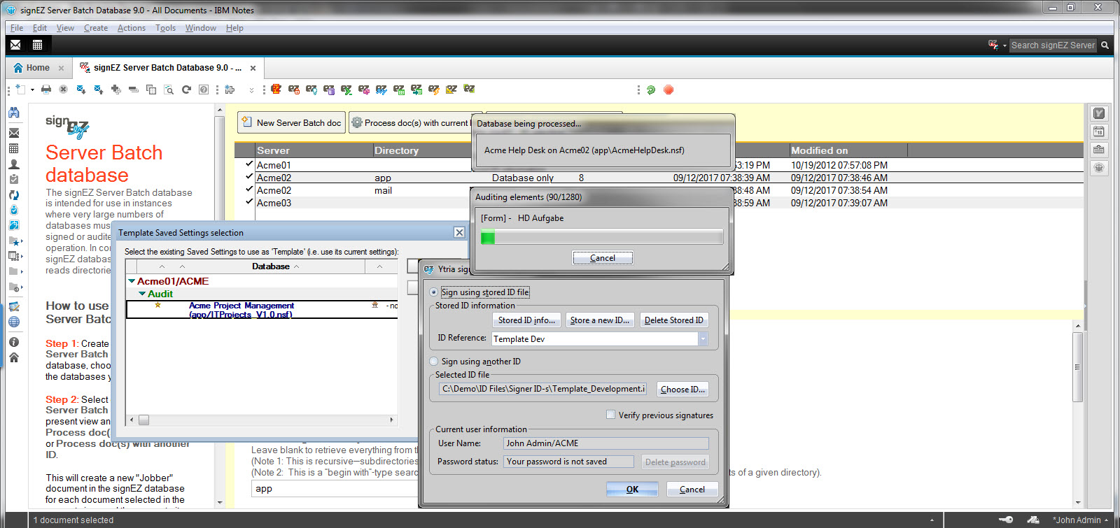The image size is (1120, 528).
Task: Open the Actions menu
Action: [132, 28]
